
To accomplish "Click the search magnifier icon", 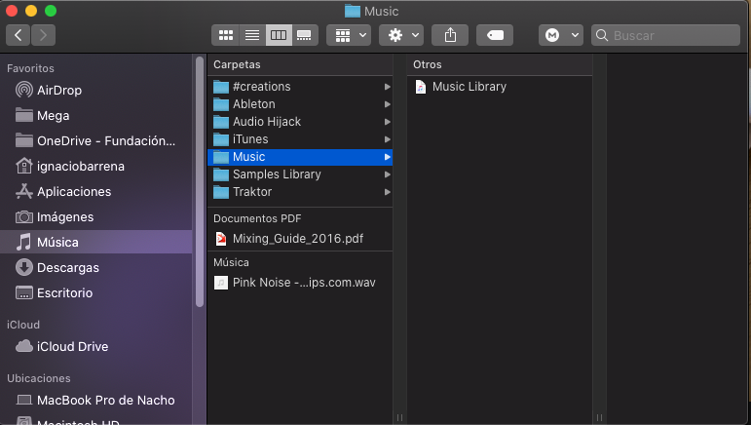I will [602, 35].
